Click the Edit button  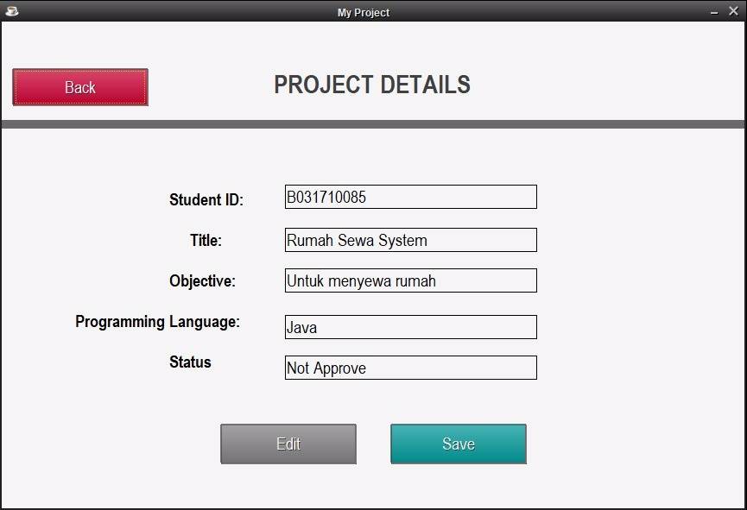(288, 444)
